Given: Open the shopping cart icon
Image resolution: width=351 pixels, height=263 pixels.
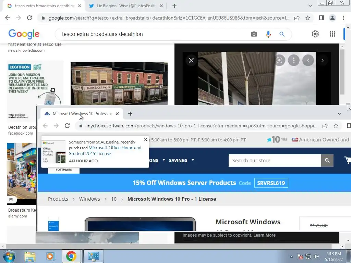Looking at the screenshot, I should (x=348, y=160).
